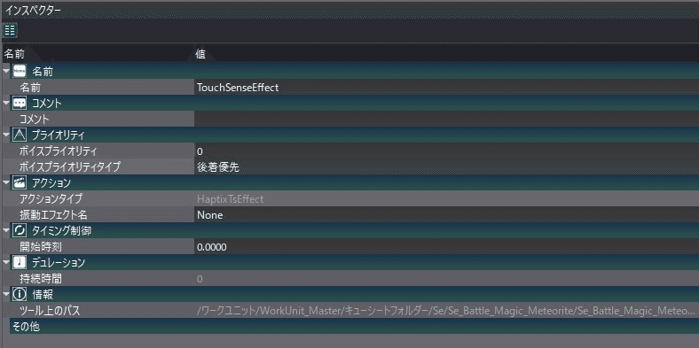
Task: Collapse the タイミング制御 section arrow
Action: (6, 230)
